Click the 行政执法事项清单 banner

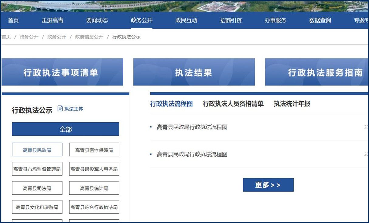point(62,72)
